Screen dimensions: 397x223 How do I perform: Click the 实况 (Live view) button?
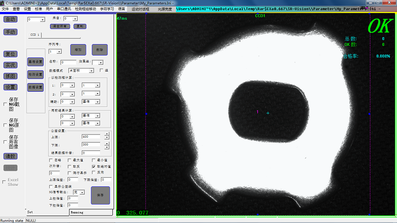(x=10, y=65)
